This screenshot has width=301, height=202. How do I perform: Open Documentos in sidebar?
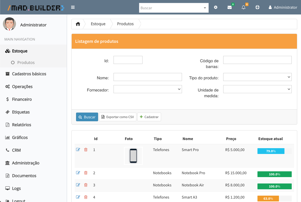33,176
